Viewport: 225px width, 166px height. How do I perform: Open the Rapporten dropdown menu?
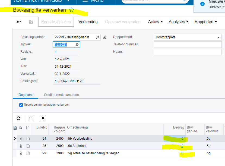(206, 22)
